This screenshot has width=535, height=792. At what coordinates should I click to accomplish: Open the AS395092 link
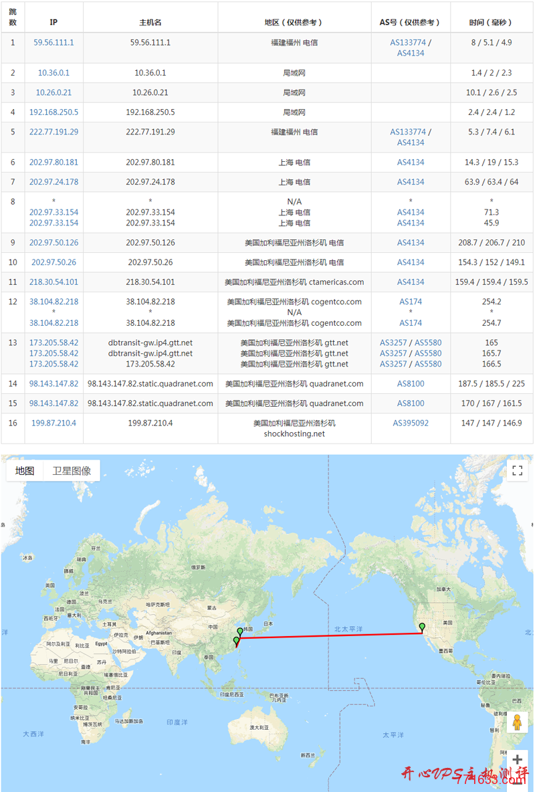pos(411,423)
